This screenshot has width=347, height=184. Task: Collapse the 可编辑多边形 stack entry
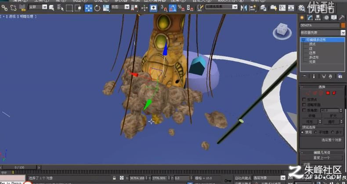click(303, 40)
